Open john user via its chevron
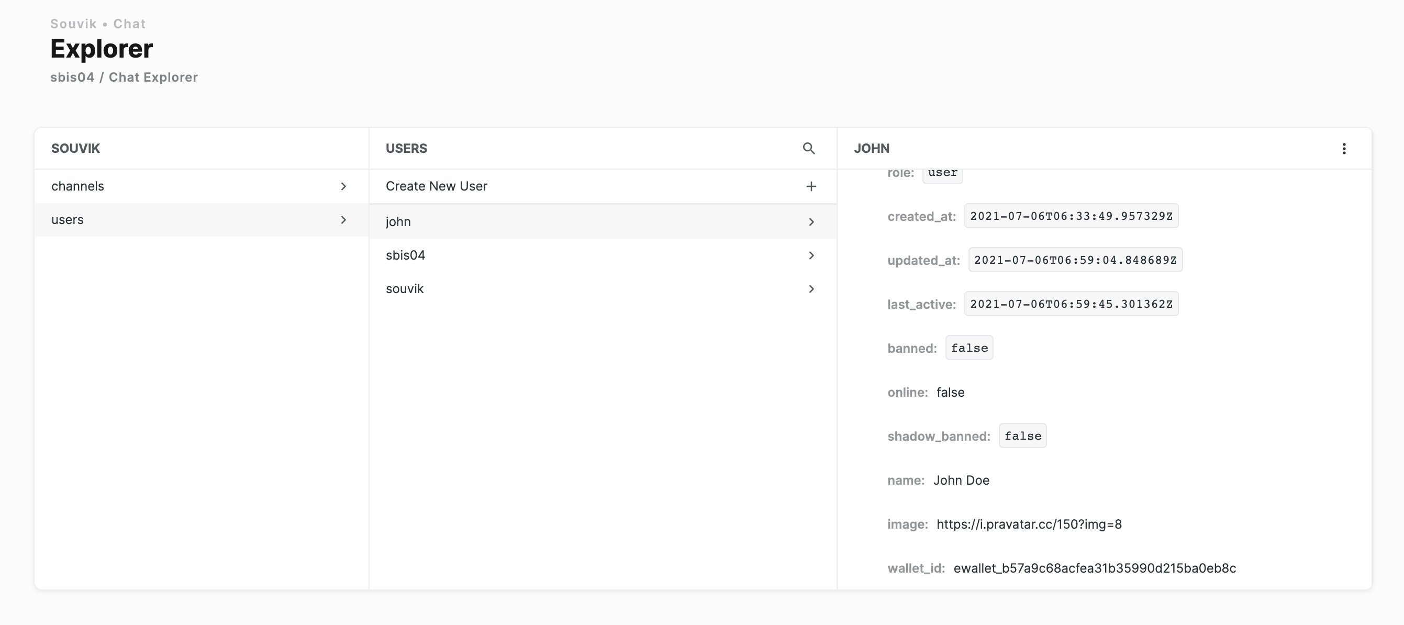This screenshot has width=1404, height=625. tap(811, 222)
